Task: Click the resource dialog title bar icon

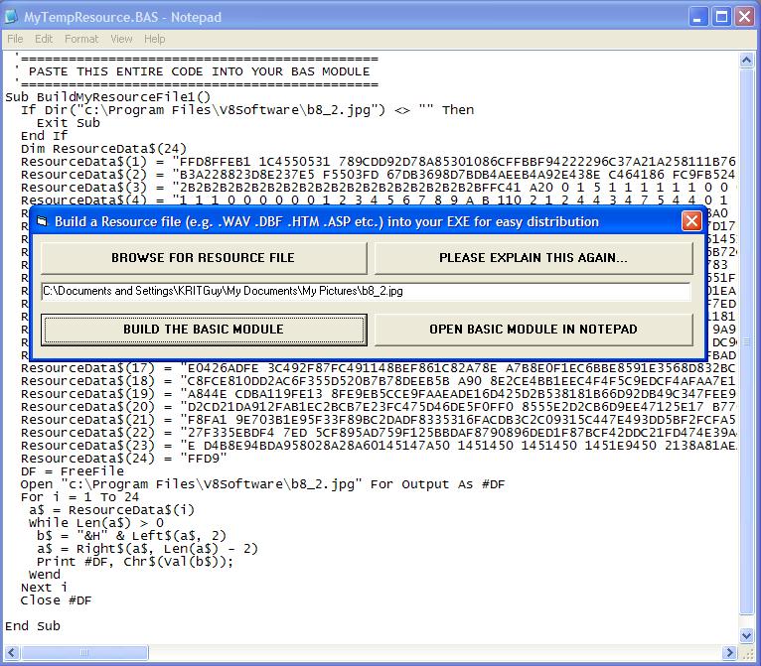Action: tap(42, 221)
